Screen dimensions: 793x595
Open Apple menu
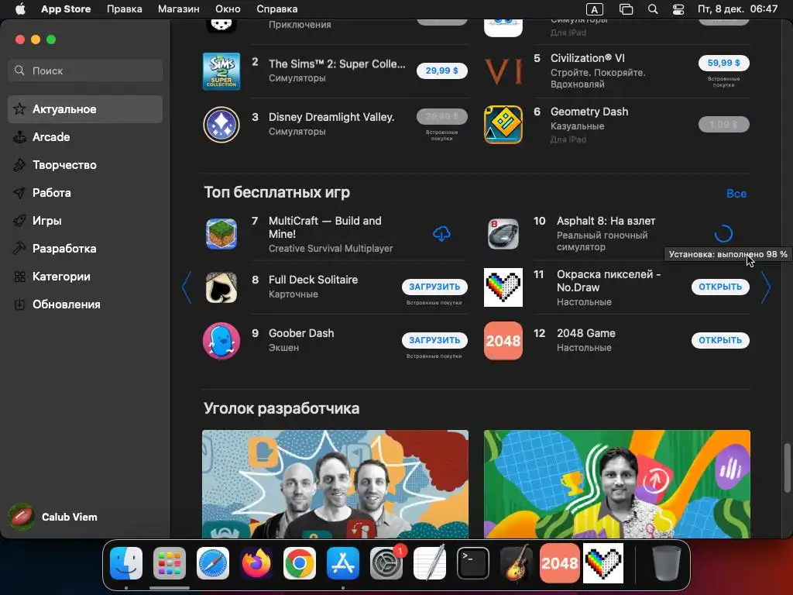[20, 9]
